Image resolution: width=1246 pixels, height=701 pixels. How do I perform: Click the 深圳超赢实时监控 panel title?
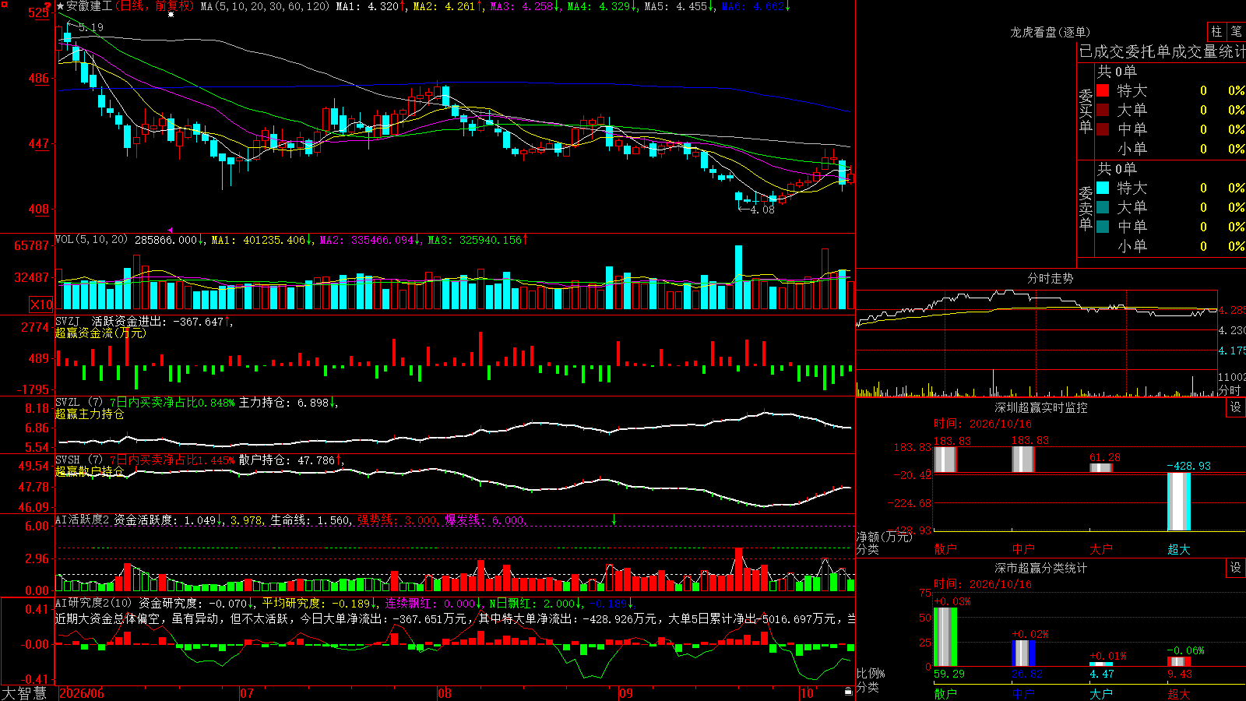pos(1040,407)
